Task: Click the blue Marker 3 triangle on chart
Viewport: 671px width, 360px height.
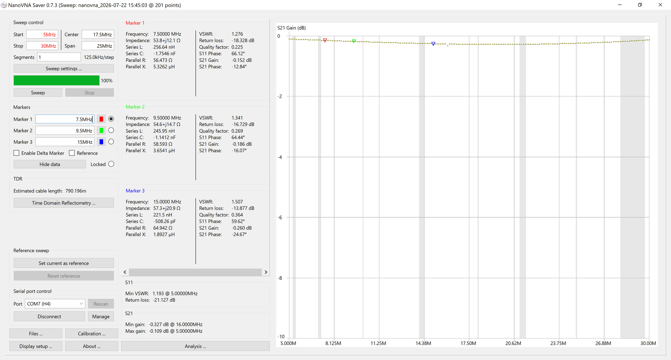Action: coord(433,44)
